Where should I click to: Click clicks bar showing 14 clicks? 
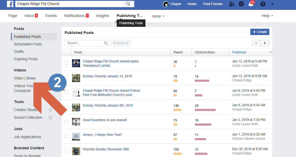coord(202,81)
